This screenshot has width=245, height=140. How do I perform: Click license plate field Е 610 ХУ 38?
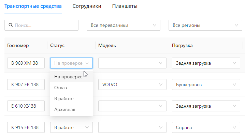pos(26,106)
